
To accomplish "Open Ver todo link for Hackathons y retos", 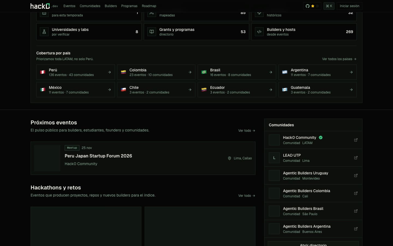I will pyautogui.click(x=247, y=196).
